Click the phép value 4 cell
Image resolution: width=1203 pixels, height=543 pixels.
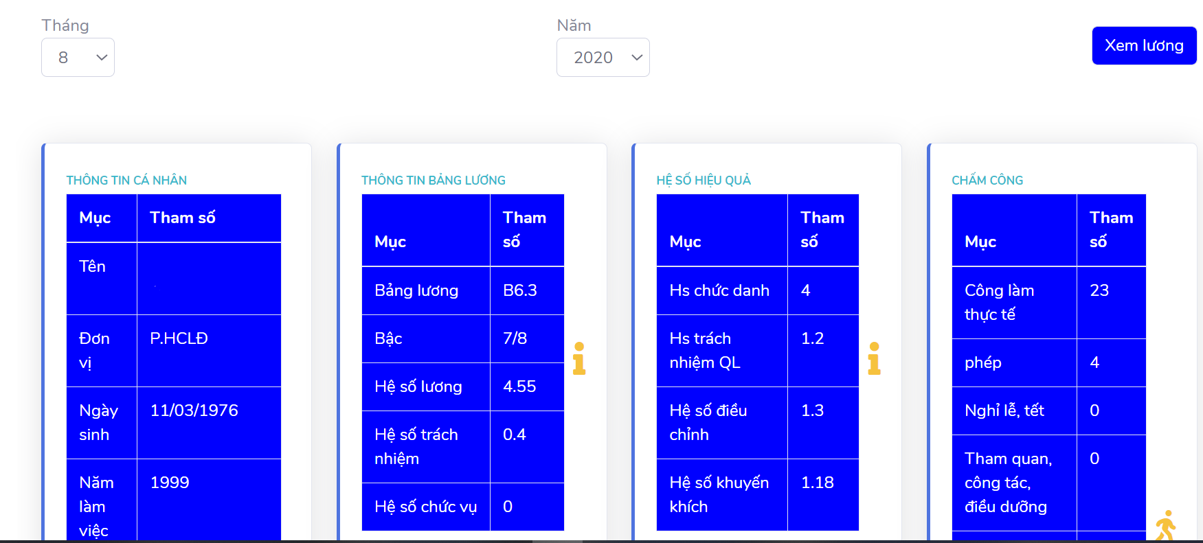[x=1112, y=362]
